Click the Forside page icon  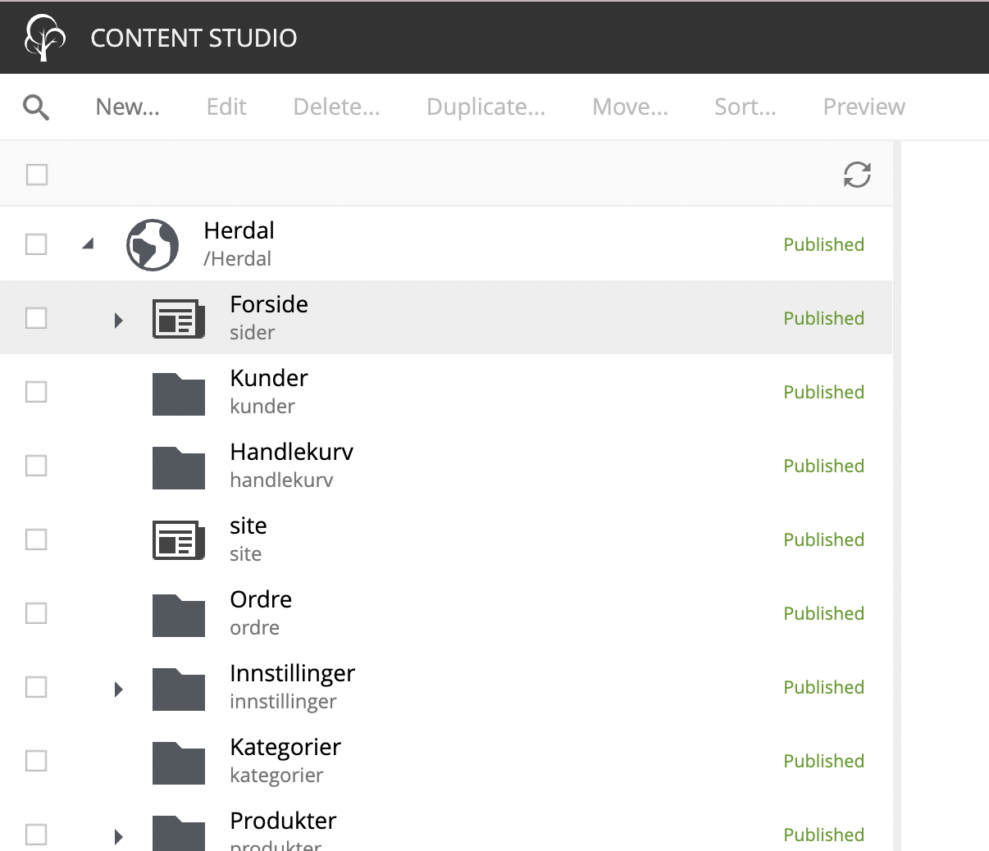[178, 318]
